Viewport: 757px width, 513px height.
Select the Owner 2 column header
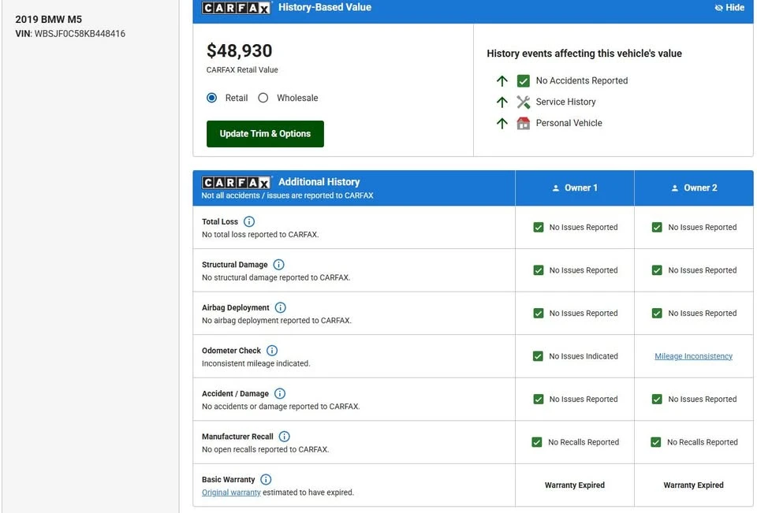(694, 188)
